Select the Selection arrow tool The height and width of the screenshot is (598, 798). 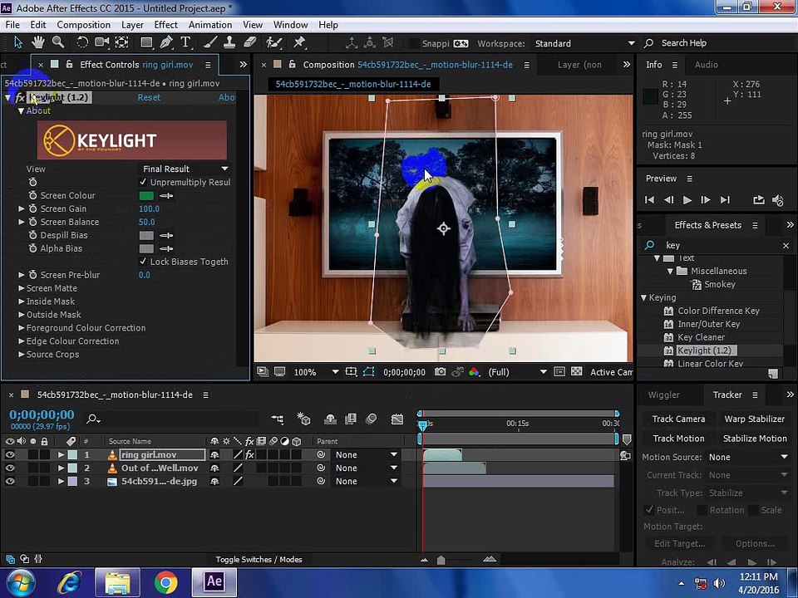point(18,42)
